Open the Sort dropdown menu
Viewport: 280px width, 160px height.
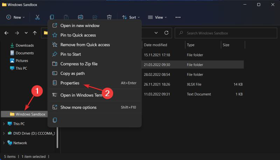click(131, 17)
